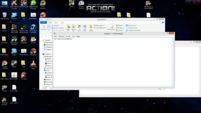Select Nätverk in the Explorer navigation pane
The image size is (201, 113).
[47, 79]
